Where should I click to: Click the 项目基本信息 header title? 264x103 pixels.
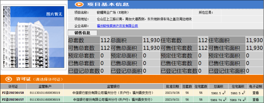point(108,4)
